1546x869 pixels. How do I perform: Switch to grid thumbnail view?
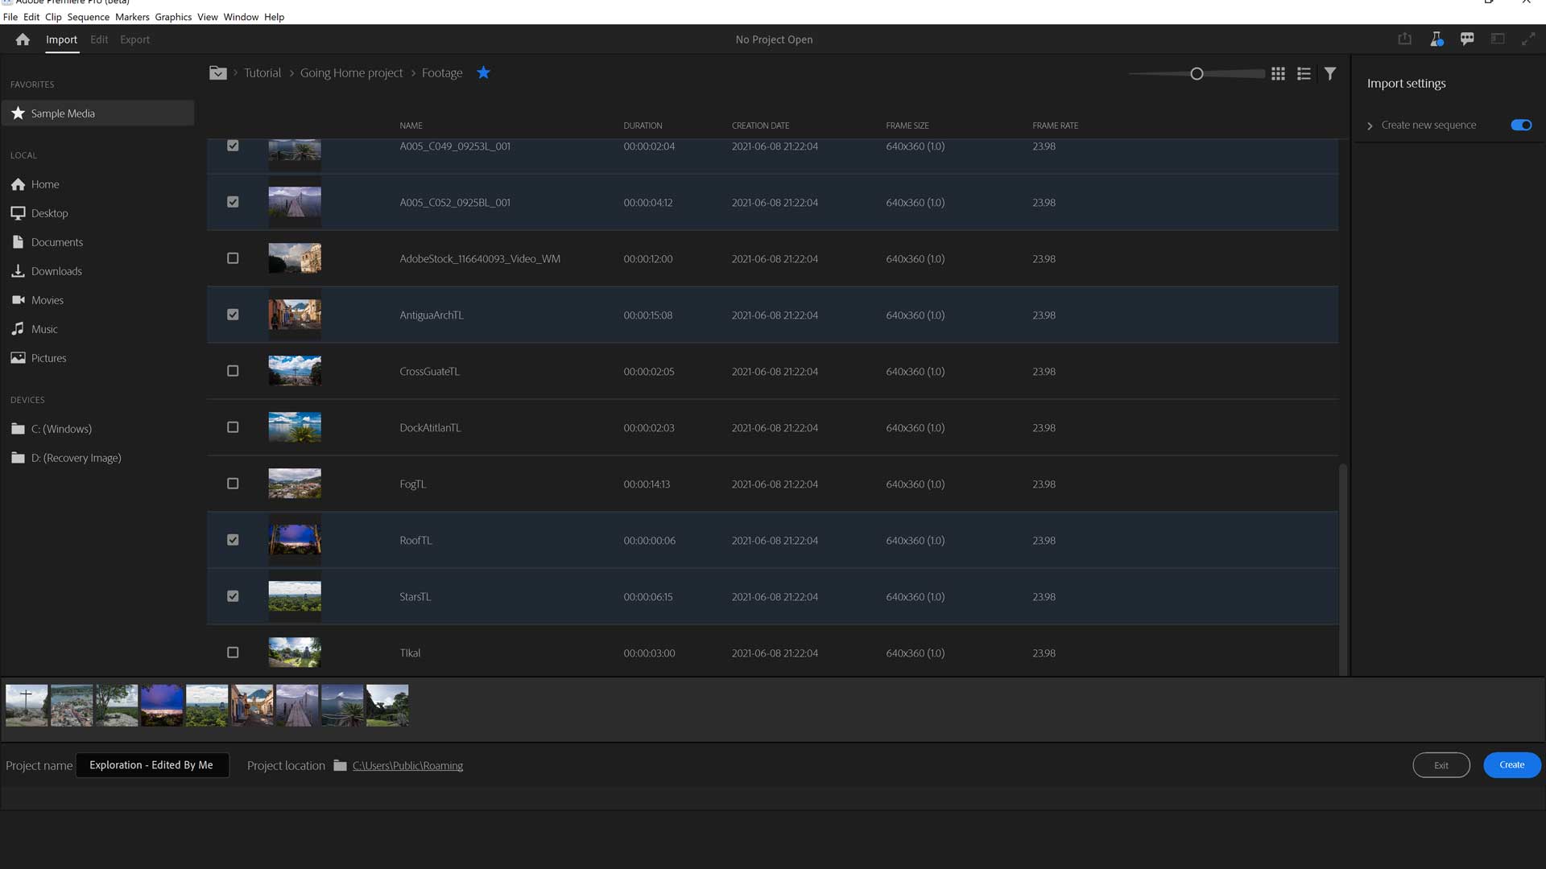[x=1278, y=73]
